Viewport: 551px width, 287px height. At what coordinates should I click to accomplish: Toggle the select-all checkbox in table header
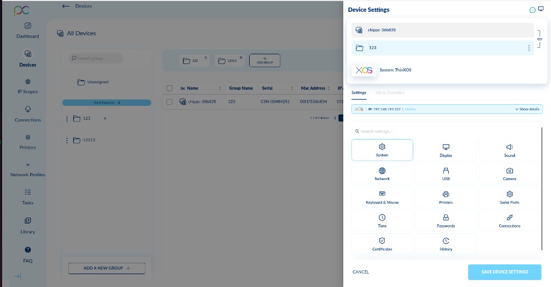tap(169, 88)
